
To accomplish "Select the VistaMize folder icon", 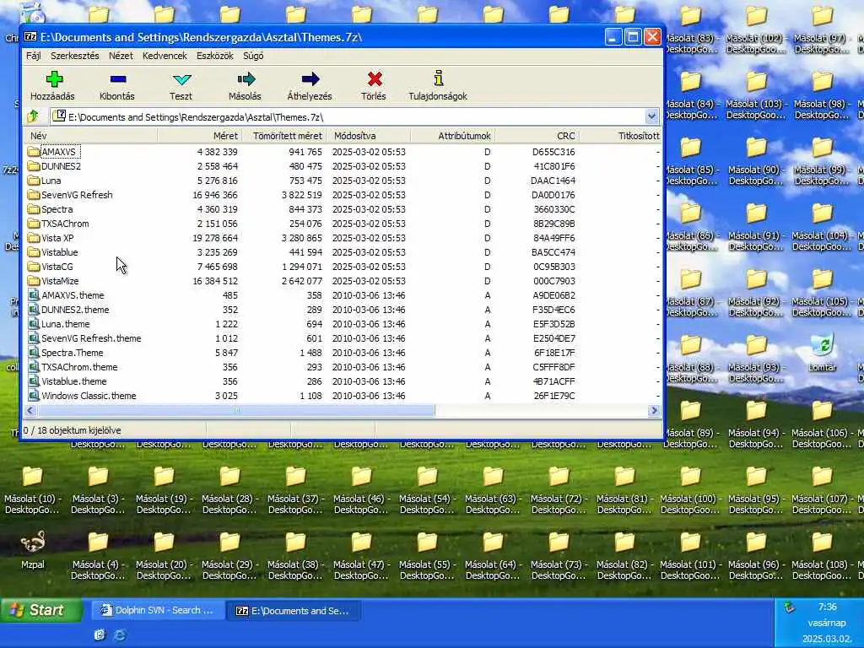I will [34, 280].
